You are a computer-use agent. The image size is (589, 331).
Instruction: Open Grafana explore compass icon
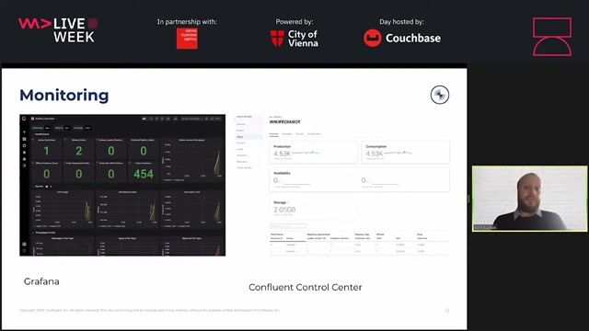coord(25,145)
